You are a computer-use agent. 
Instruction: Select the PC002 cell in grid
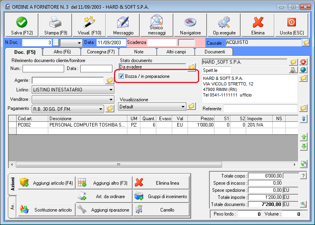32,125
